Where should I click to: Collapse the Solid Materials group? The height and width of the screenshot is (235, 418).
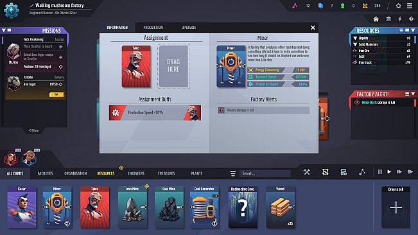(355, 44)
